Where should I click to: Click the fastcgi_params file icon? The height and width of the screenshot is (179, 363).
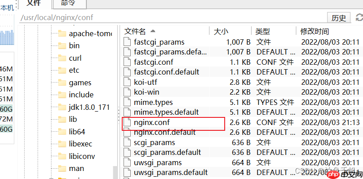127,42
